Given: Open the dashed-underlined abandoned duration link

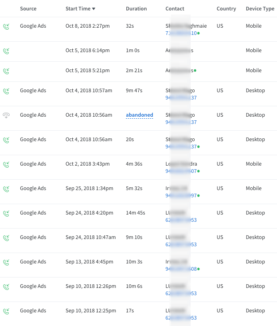Looking at the screenshot, I should 139,115.
